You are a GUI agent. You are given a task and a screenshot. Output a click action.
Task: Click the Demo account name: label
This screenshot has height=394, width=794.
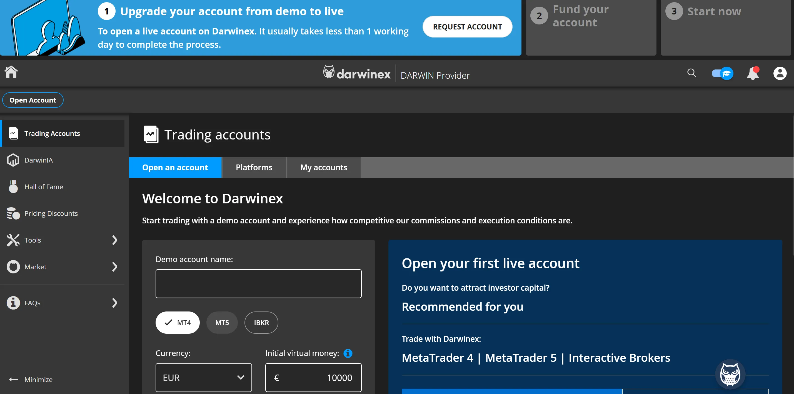pos(194,259)
